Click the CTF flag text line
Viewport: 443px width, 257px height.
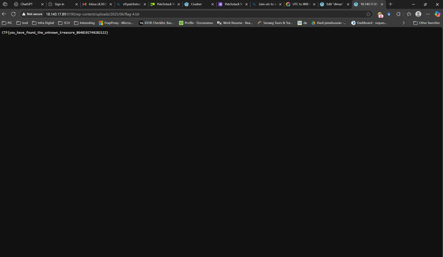(x=55, y=33)
